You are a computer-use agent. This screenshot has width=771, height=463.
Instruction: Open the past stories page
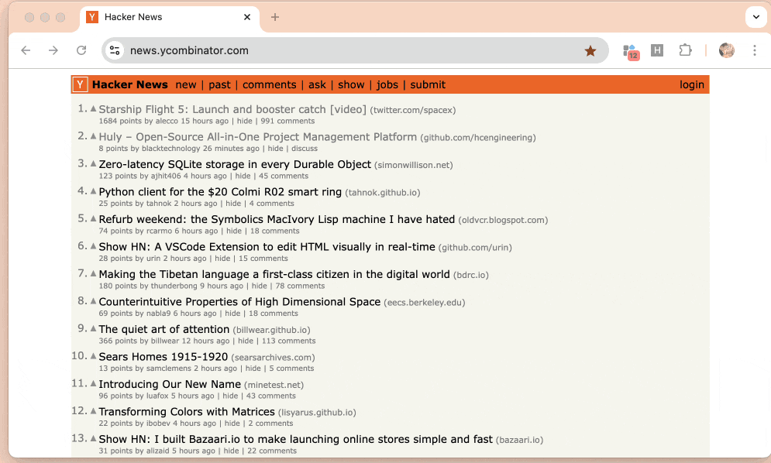coord(219,84)
